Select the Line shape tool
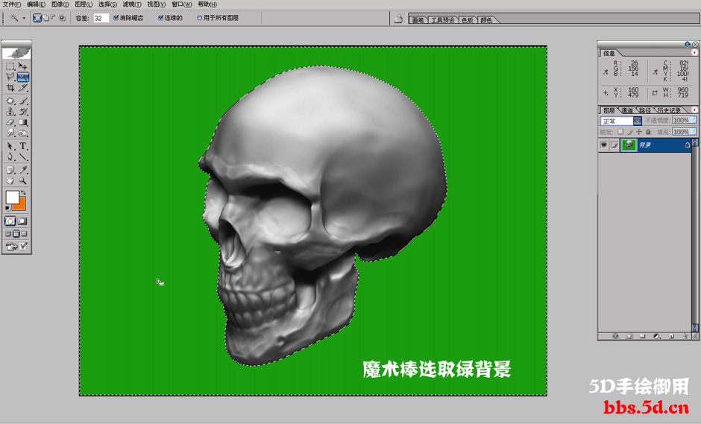Viewport: 701px width, 424px height. 23,156
